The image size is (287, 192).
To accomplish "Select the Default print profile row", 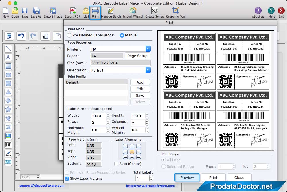I will [96, 82].
